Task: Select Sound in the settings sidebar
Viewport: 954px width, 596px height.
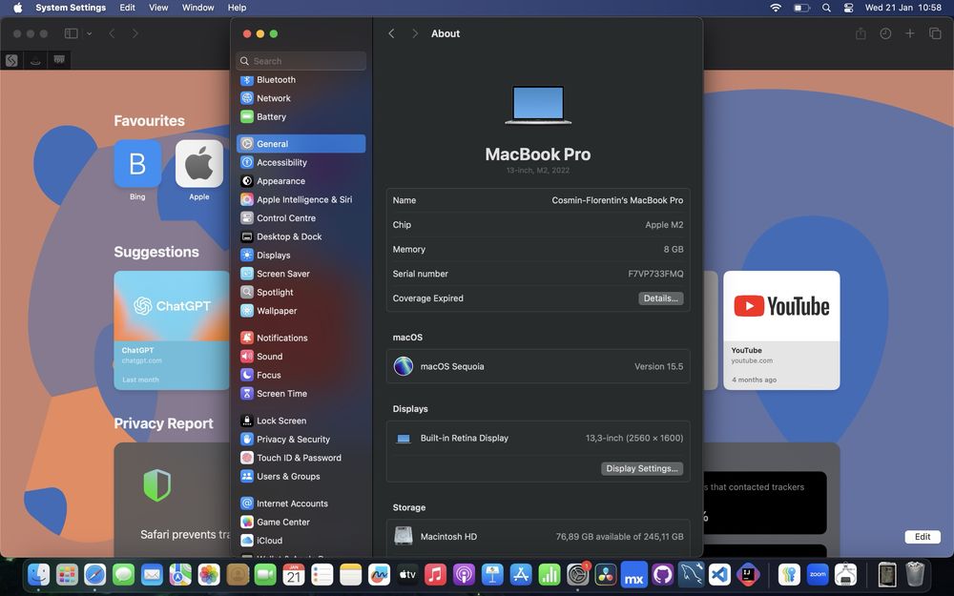Action: point(301,357)
